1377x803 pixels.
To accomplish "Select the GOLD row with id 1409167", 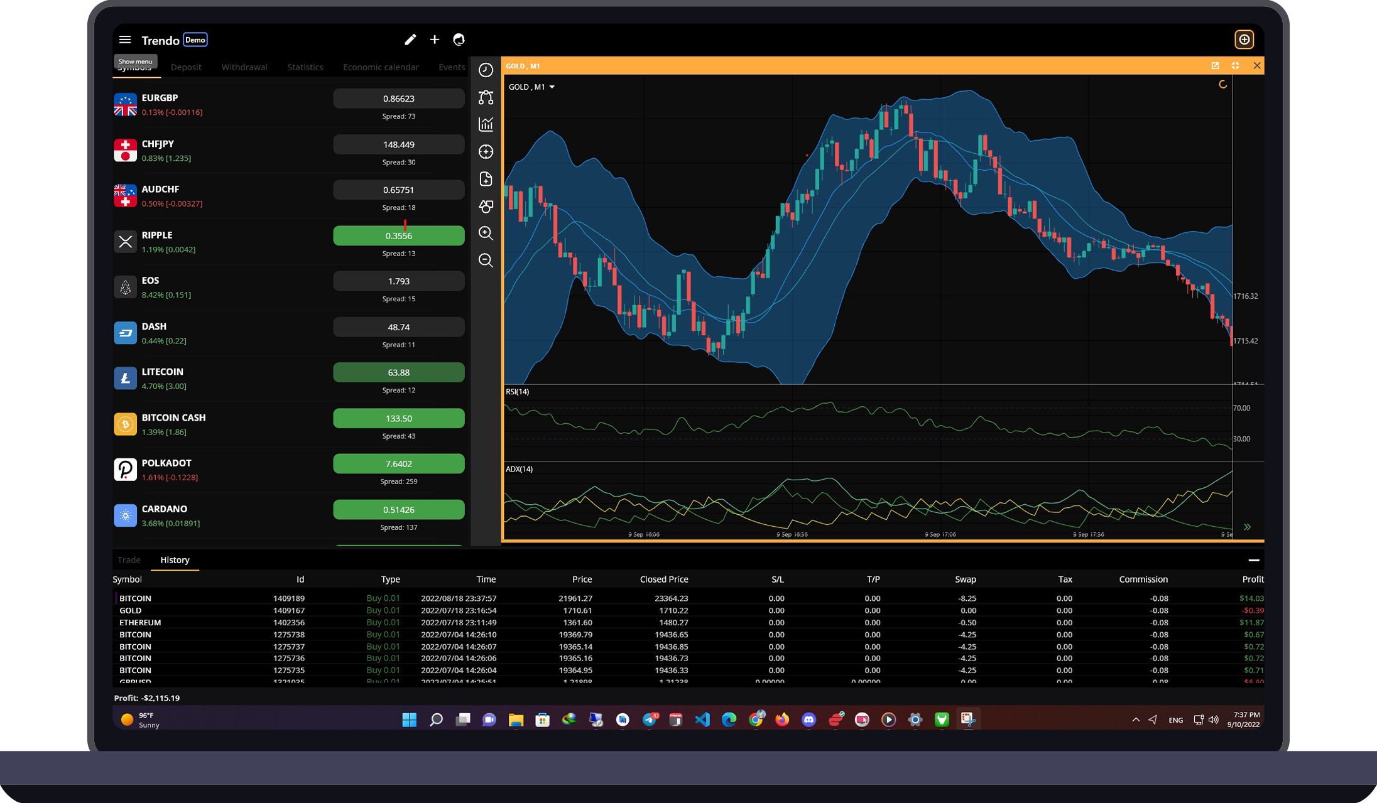I will point(688,610).
